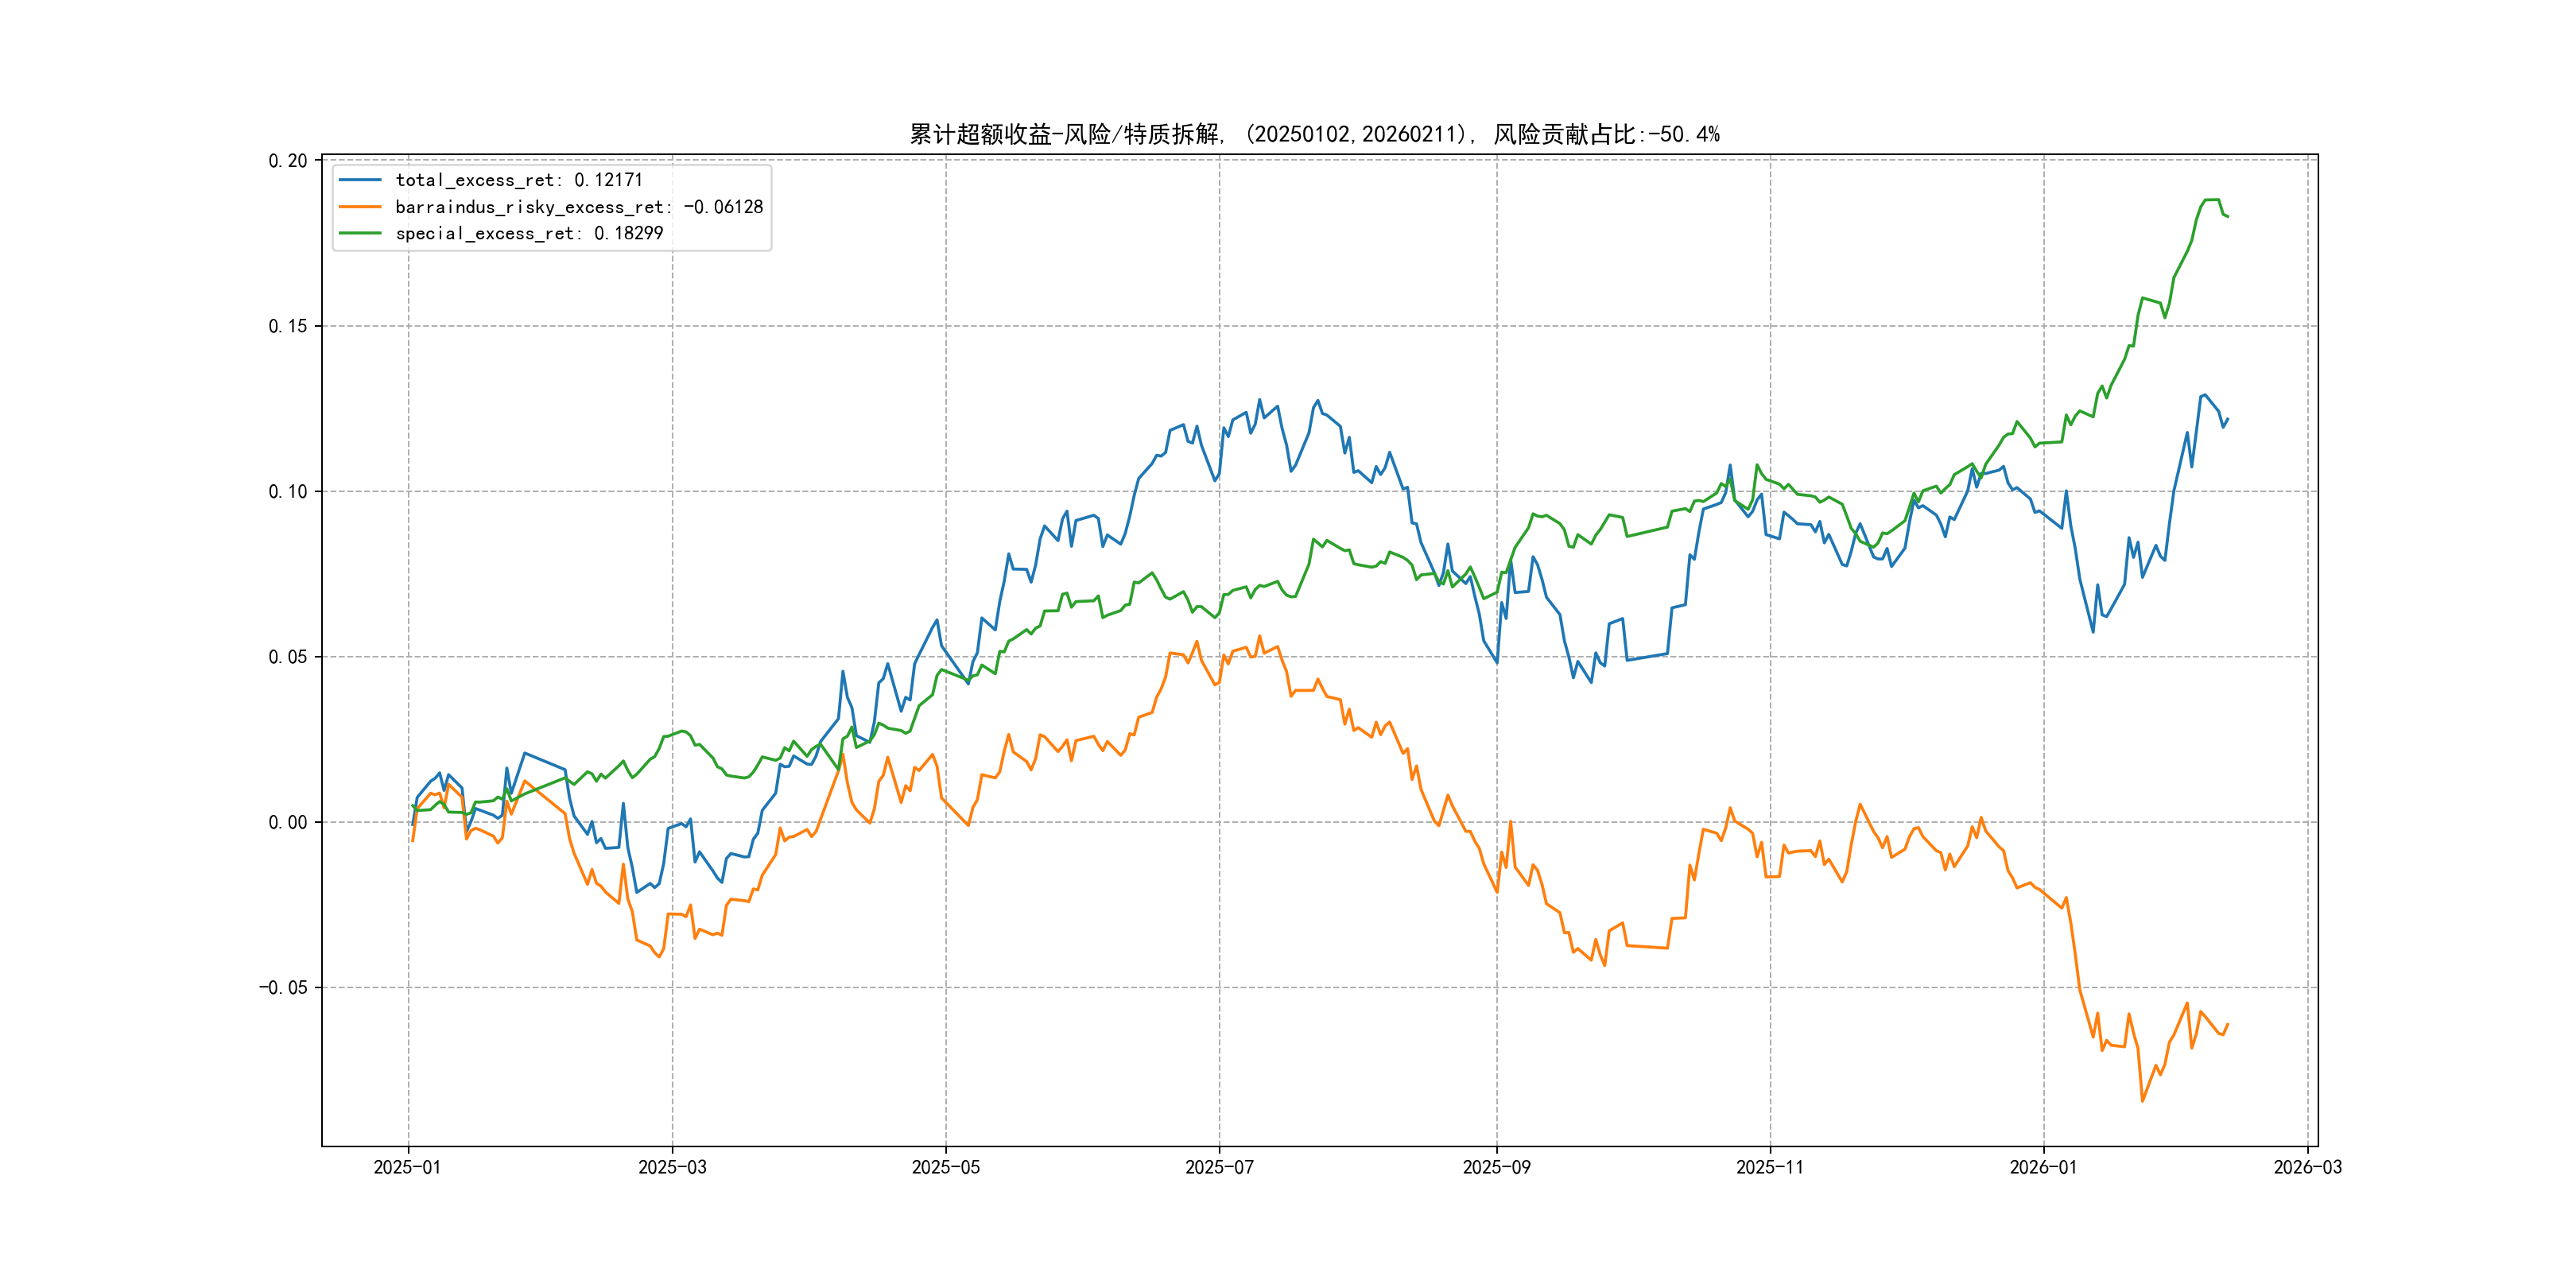This screenshot has height=1288, width=2576.
Task: Click the 0.10 y-axis label
Action: (287, 491)
